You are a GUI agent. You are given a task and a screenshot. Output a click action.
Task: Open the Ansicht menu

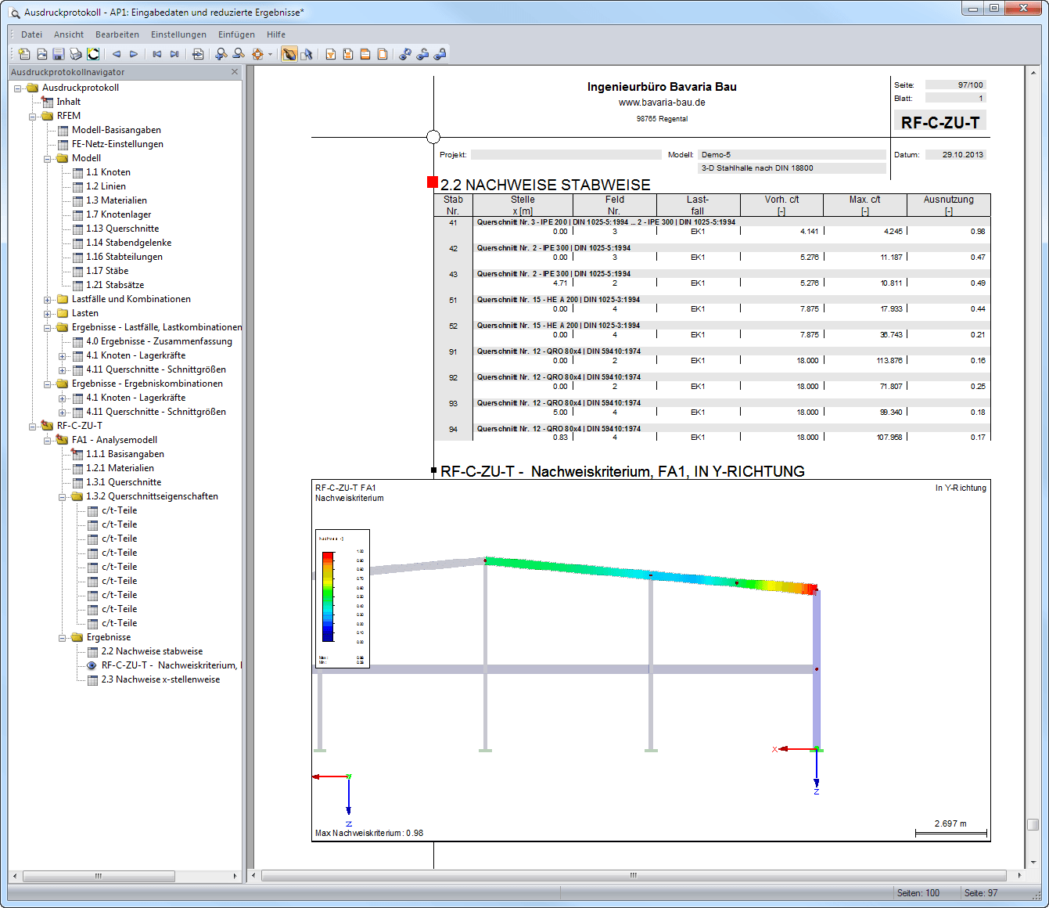point(69,34)
